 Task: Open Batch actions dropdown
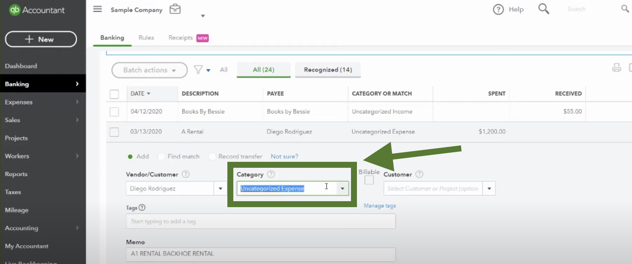pyautogui.click(x=149, y=70)
